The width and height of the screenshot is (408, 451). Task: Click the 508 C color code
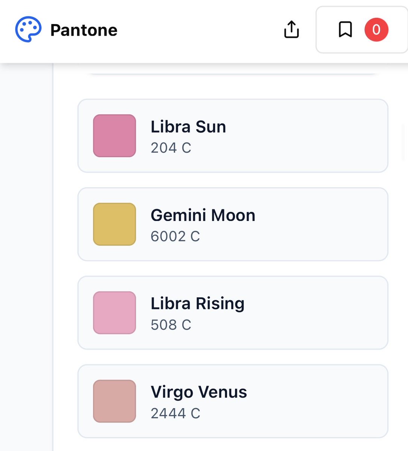pos(171,325)
